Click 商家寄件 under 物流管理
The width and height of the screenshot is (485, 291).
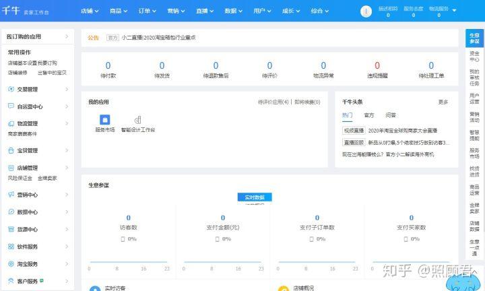click(x=22, y=134)
